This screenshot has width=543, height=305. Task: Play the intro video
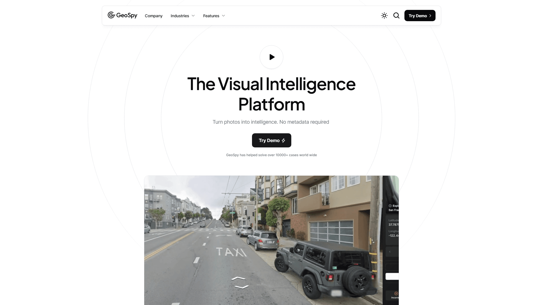[271, 57]
